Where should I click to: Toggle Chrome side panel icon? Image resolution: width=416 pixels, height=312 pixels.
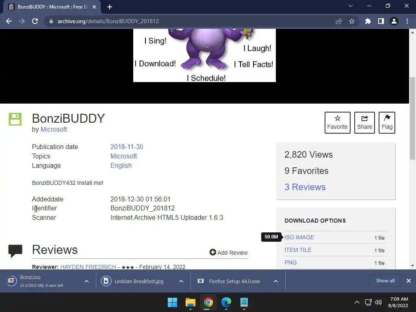[381, 21]
